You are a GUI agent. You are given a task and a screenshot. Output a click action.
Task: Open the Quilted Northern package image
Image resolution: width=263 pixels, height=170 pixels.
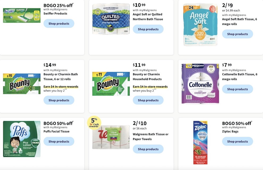coord(111,19)
